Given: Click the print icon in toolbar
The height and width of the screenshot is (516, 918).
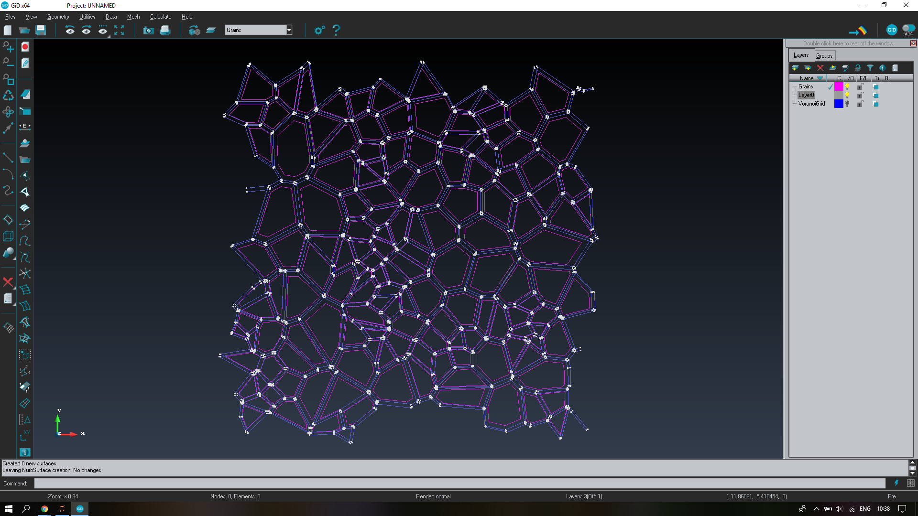Looking at the screenshot, I should pos(165,30).
